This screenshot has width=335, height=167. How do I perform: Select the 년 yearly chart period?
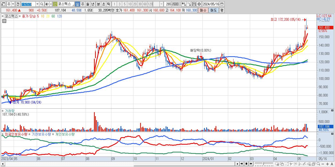(93, 4)
